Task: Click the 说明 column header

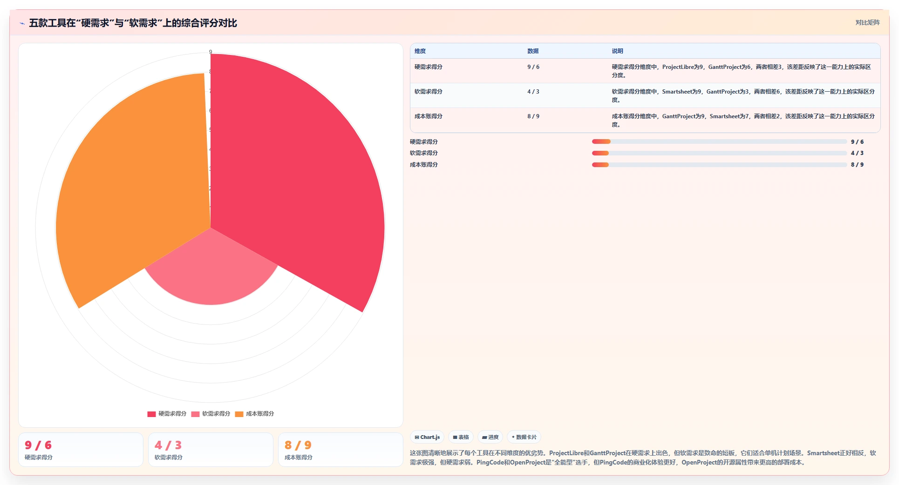Action: (618, 51)
